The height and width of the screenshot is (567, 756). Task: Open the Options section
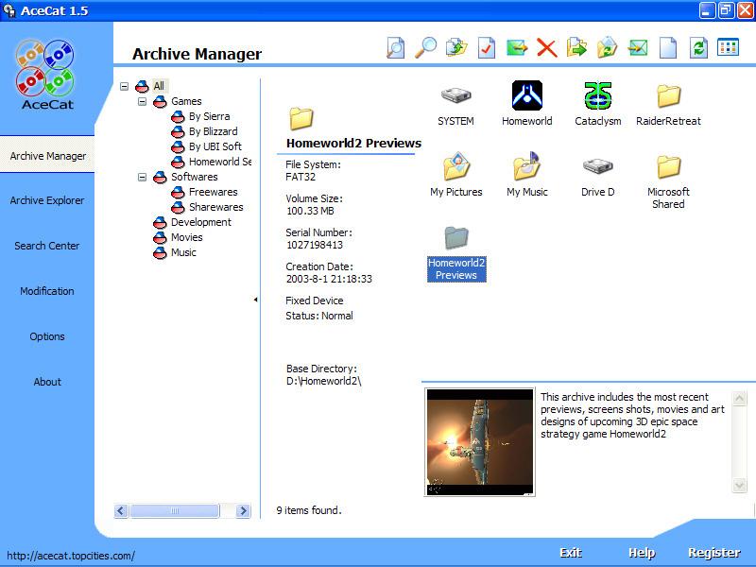(x=47, y=336)
